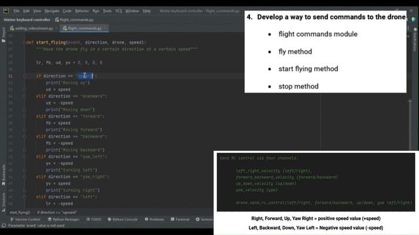Click the print("turning left") line
Image resolution: width=419 pixels, height=235 pixels.
click(71, 170)
